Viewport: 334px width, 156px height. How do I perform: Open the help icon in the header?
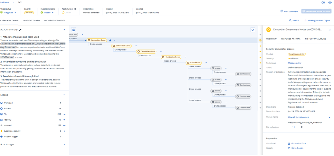tap(323, 3)
